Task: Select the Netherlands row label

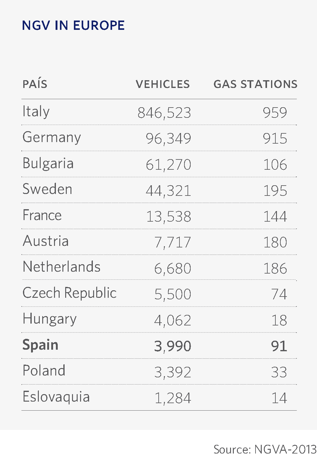Action: 61,267
